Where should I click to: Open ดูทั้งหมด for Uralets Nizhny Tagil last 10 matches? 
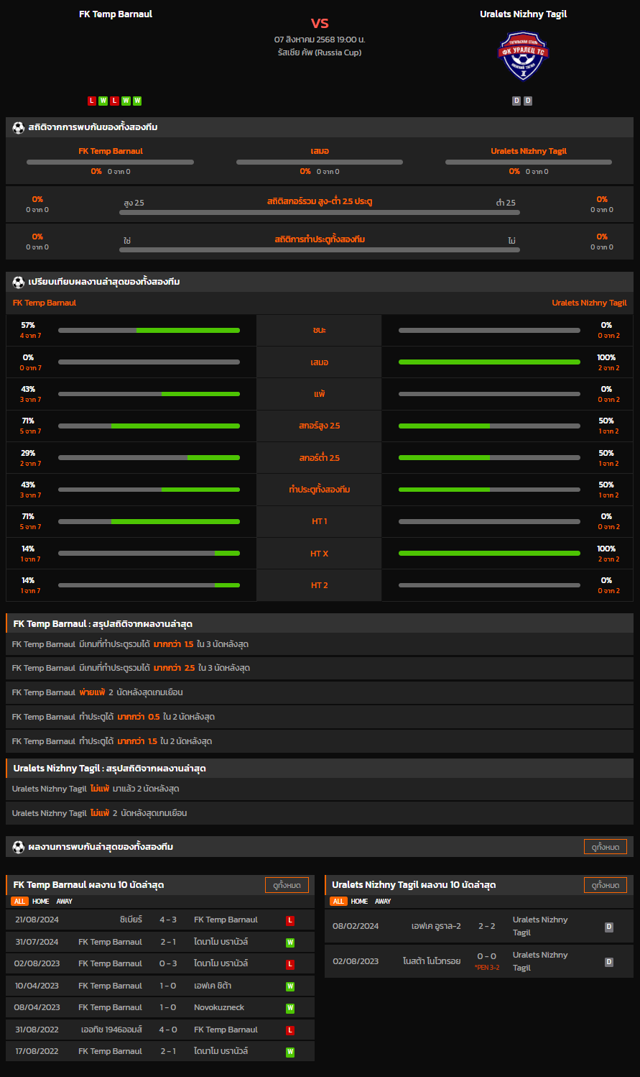(x=606, y=885)
